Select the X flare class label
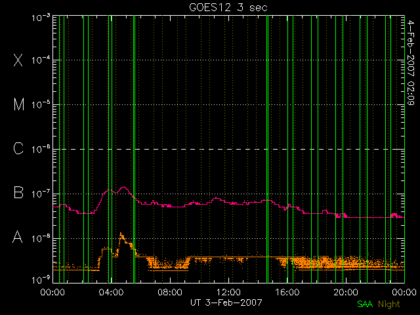The width and height of the screenshot is (420, 315). coord(18,60)
